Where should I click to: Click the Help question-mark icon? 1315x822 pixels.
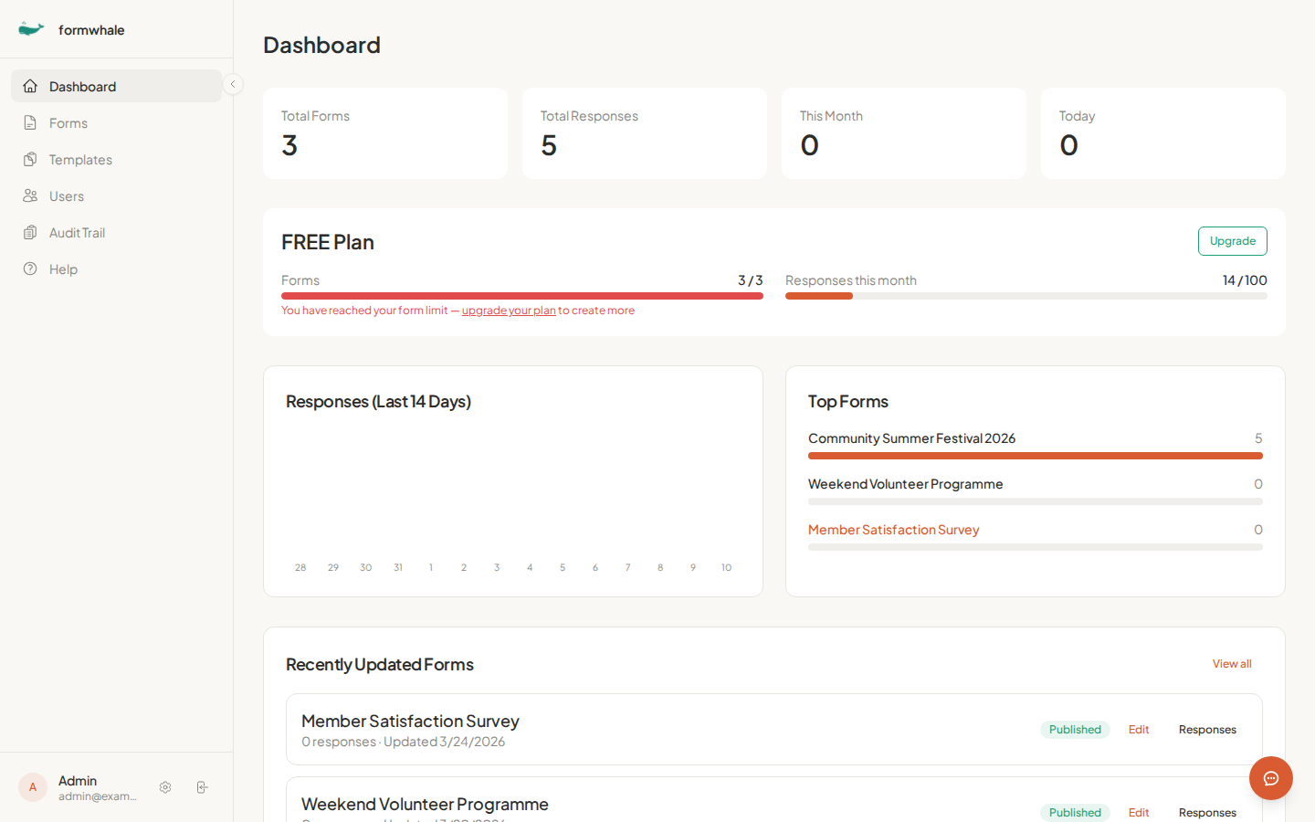pos(31,269)
